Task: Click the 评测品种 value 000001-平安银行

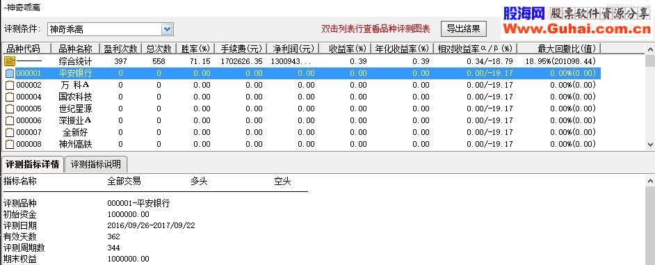Action: pos(138,204)
